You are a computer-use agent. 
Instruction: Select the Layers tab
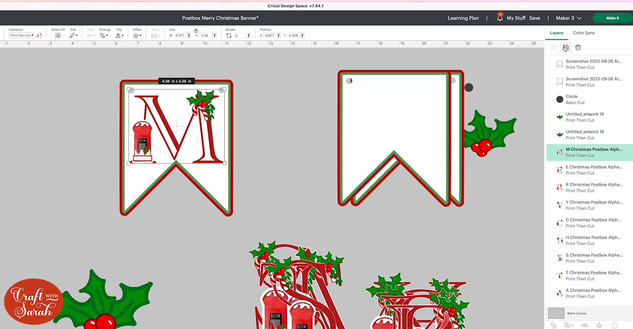(556, 33)
